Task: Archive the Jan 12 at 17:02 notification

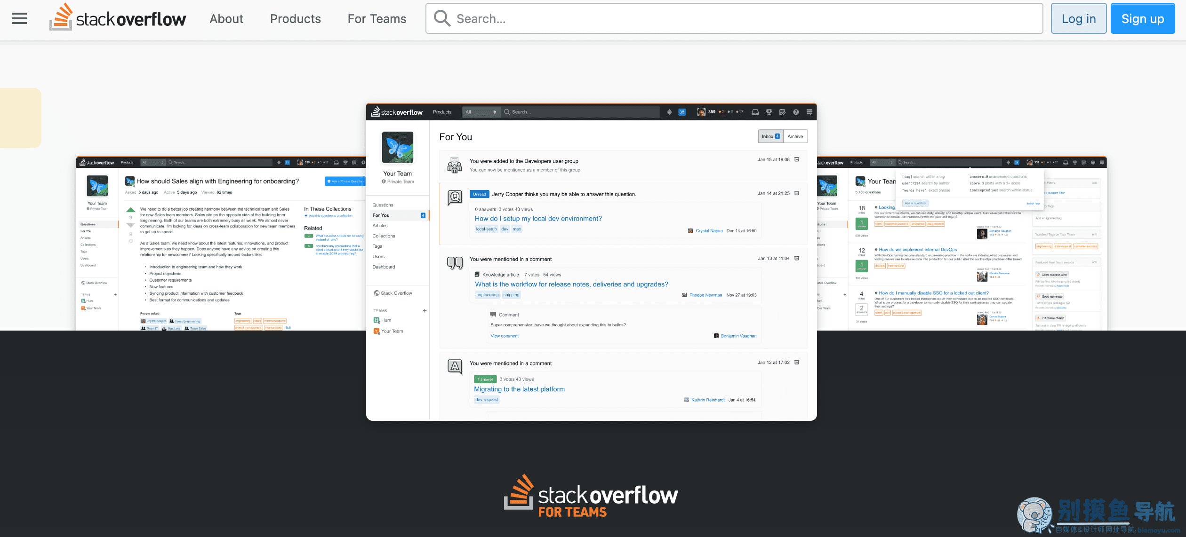Action: (797, 363)
